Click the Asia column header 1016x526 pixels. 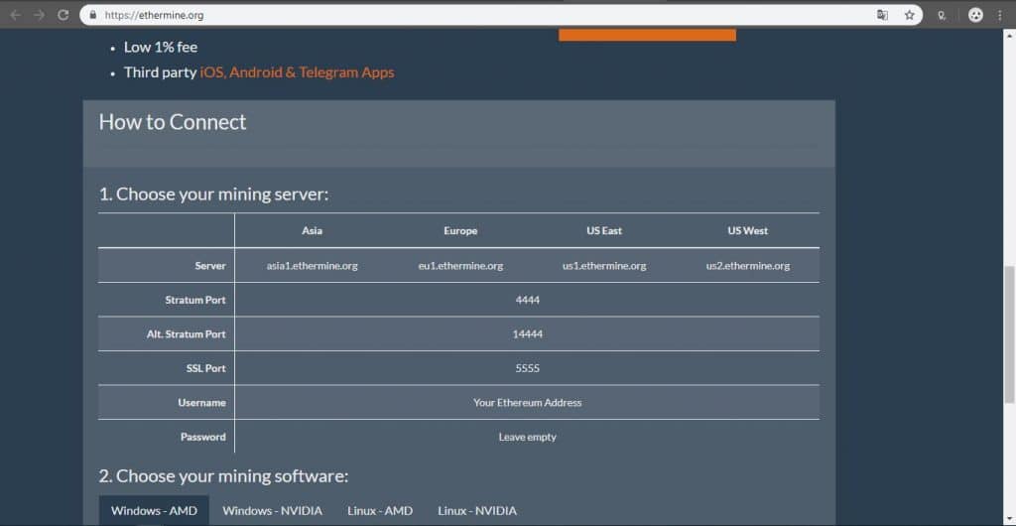(312, 230)
